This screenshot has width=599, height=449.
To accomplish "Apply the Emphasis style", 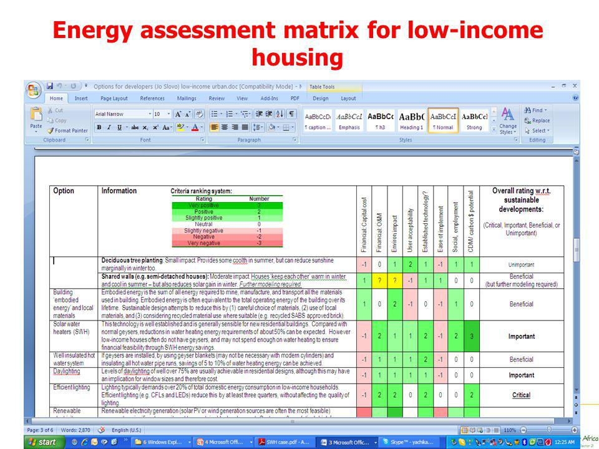I will [349, 121].
